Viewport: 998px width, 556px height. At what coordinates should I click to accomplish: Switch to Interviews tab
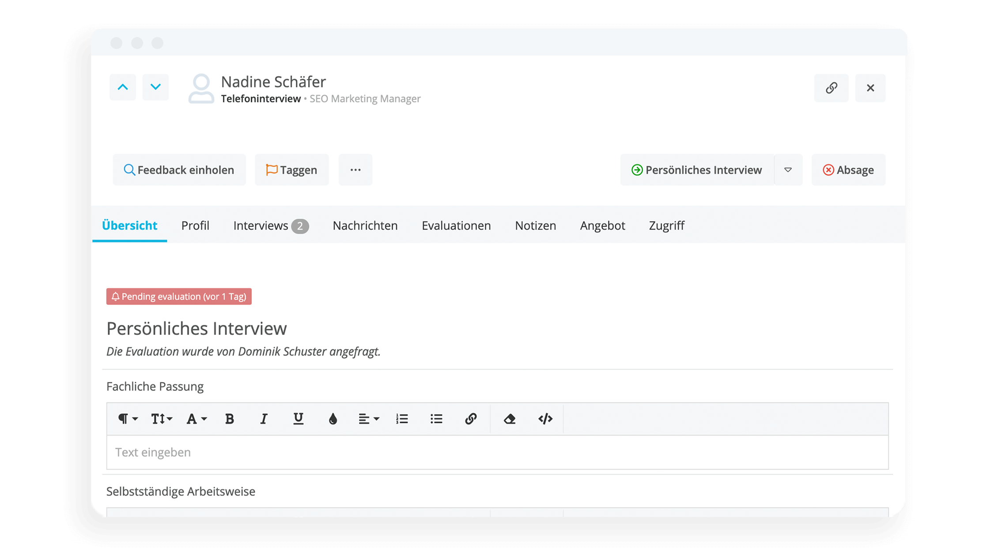click(271, 225)
